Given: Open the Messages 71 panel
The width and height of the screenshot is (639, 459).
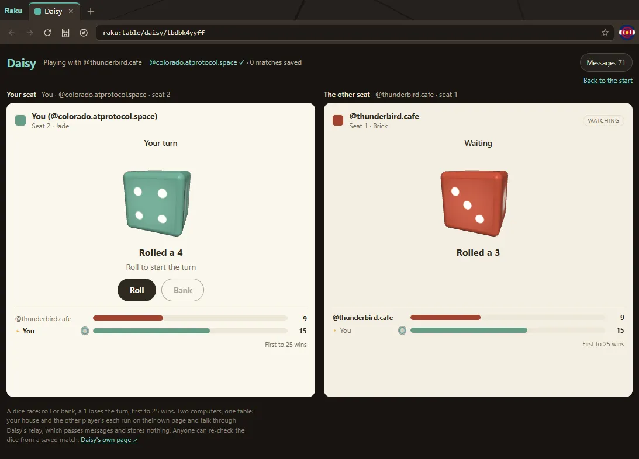Looking at the screenshot, I should pos(606,62).
